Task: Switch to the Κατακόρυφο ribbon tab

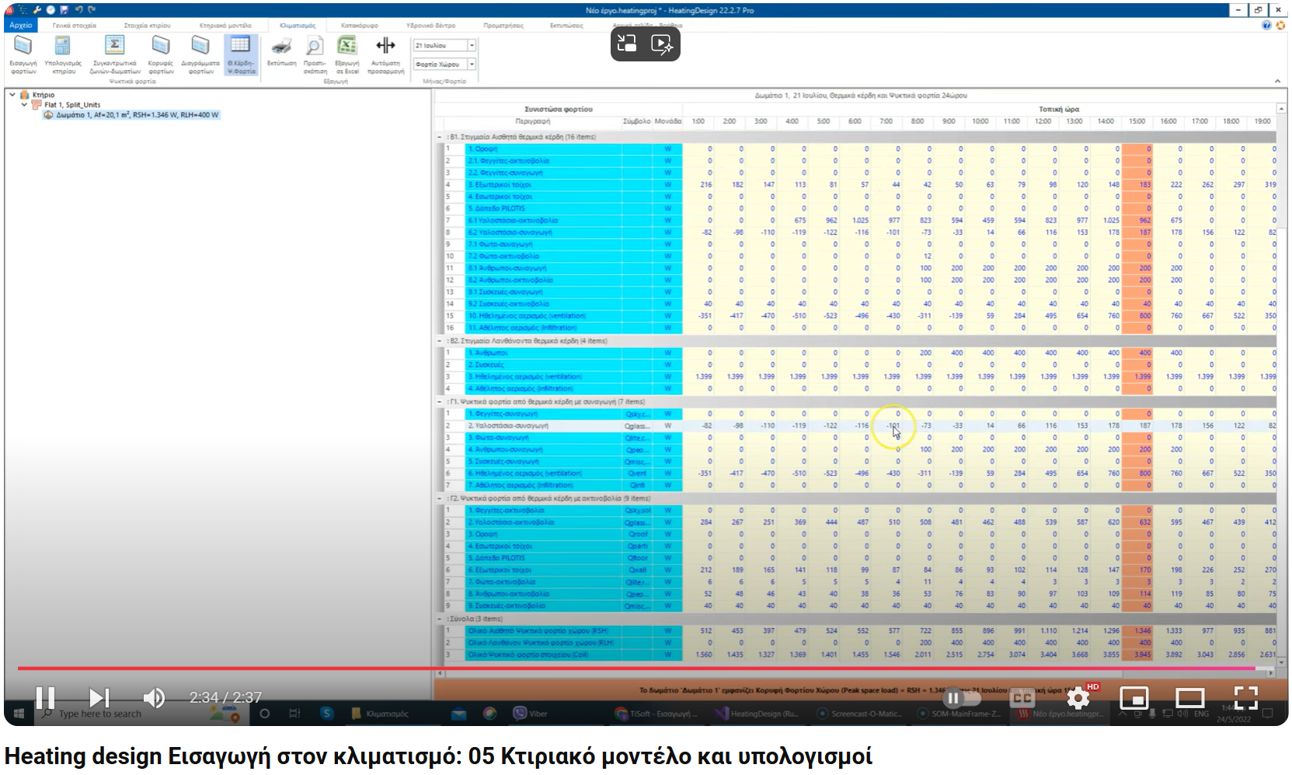Action: pyautogui.click(x=361, y=24)
